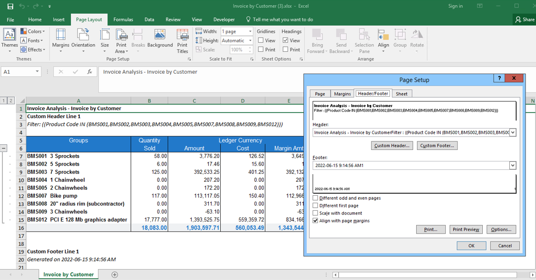Click the Custom Header button
The image size is (536, 280).
pyautogui.click(x=392, y=146)
